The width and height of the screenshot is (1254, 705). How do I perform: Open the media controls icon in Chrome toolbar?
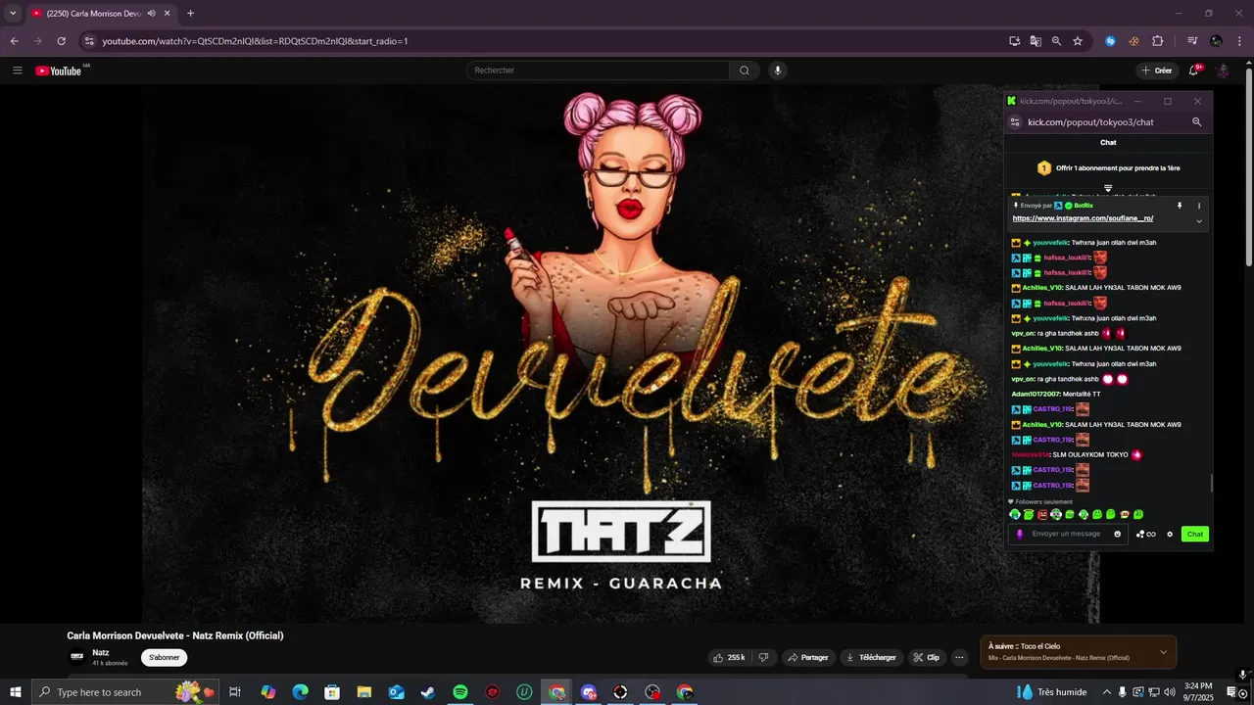point(1192,41)
